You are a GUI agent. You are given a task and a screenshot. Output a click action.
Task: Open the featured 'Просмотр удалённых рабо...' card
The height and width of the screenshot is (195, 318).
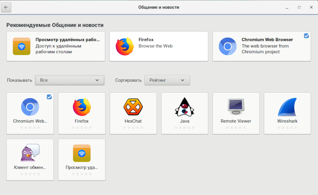(56, 46)
